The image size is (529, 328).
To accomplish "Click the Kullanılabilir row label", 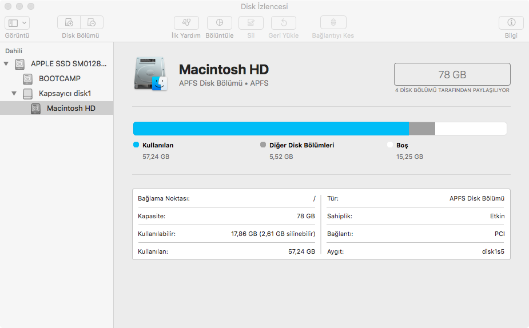I will 157,234.
